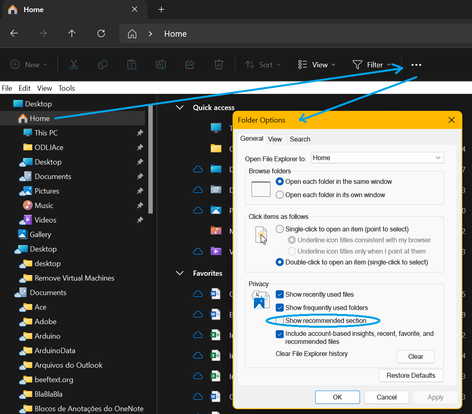Click the Refresh icon in navigation bar

[101, 33]
